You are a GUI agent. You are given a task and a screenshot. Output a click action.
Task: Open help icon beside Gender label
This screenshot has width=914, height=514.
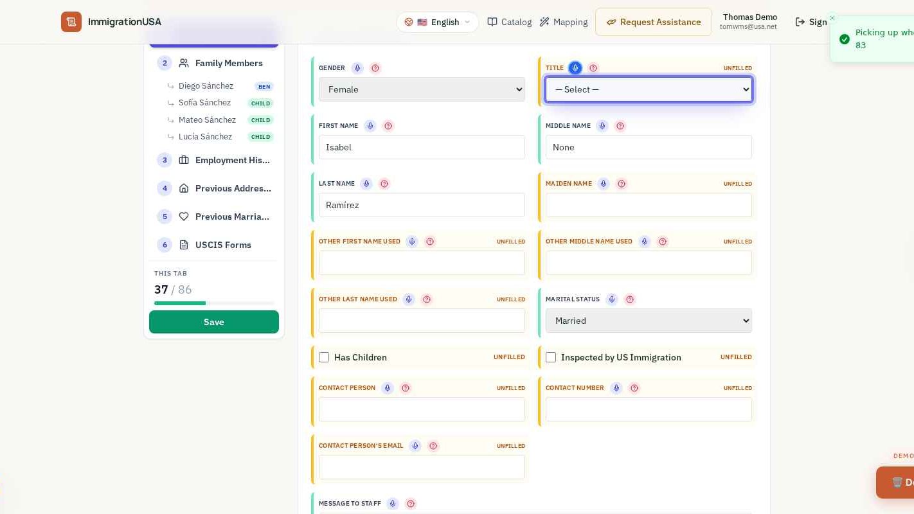(375, 68)
